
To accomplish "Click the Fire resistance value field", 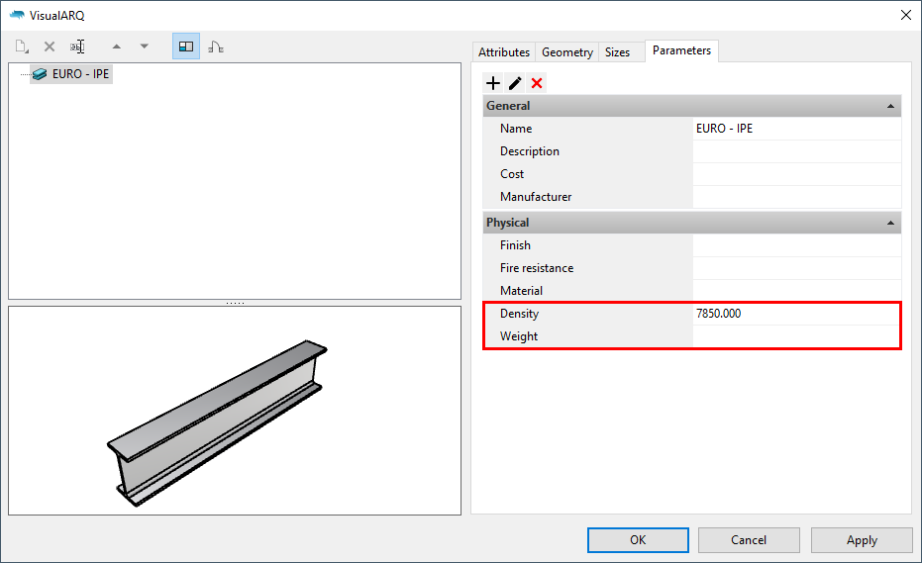I will click(x=797, y=268).
